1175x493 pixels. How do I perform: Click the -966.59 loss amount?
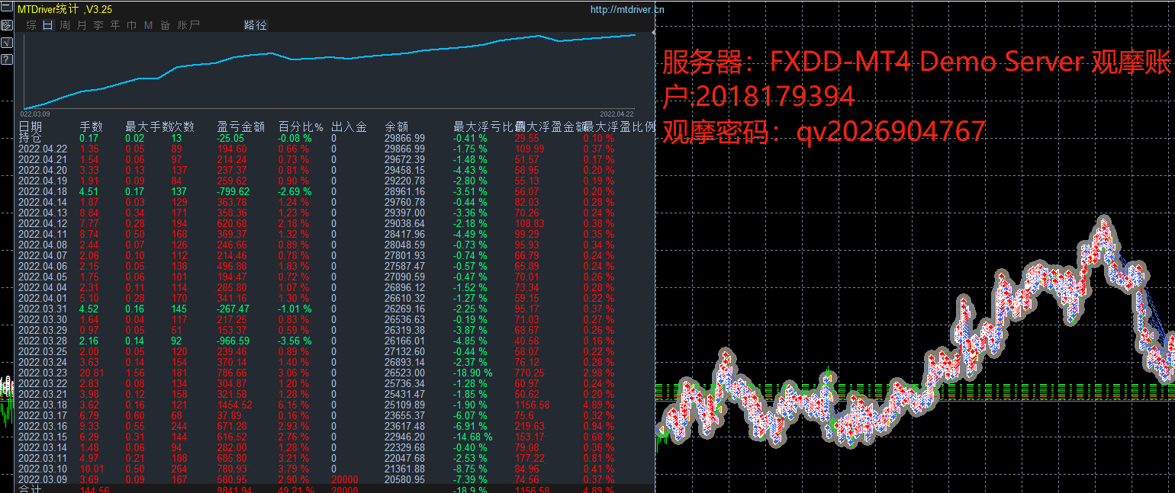pyautogui.click(x=233, y=341)
